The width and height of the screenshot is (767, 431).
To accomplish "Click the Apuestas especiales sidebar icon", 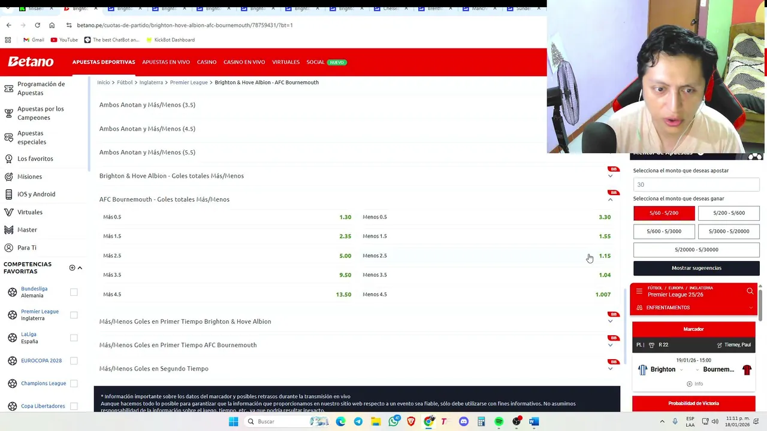I will (8, 138).
